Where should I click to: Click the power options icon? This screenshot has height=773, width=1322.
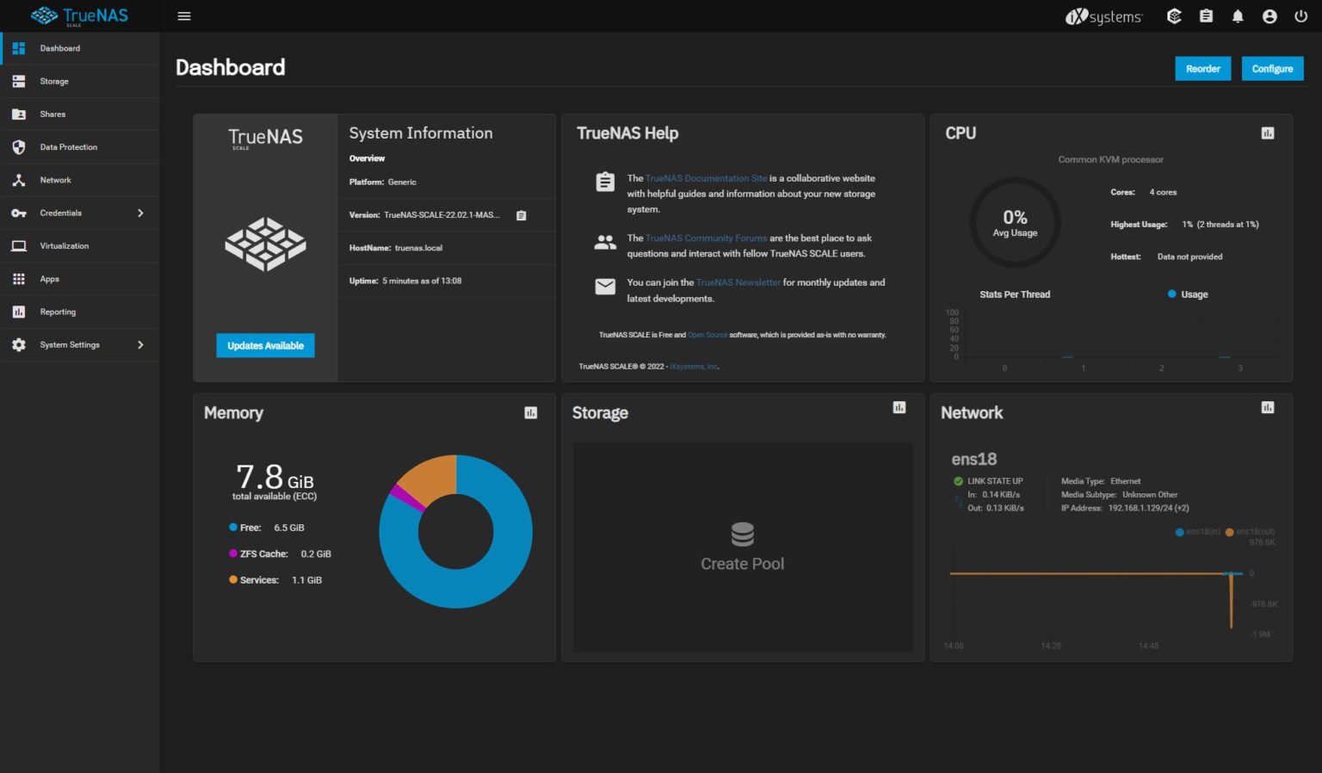click(1301, 15)
